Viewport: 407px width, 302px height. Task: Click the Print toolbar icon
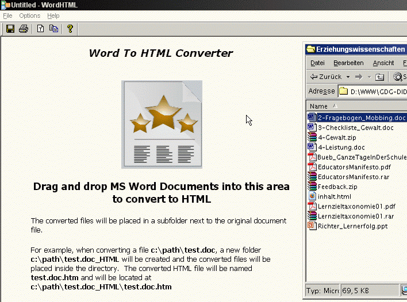[x=24, y=29]
